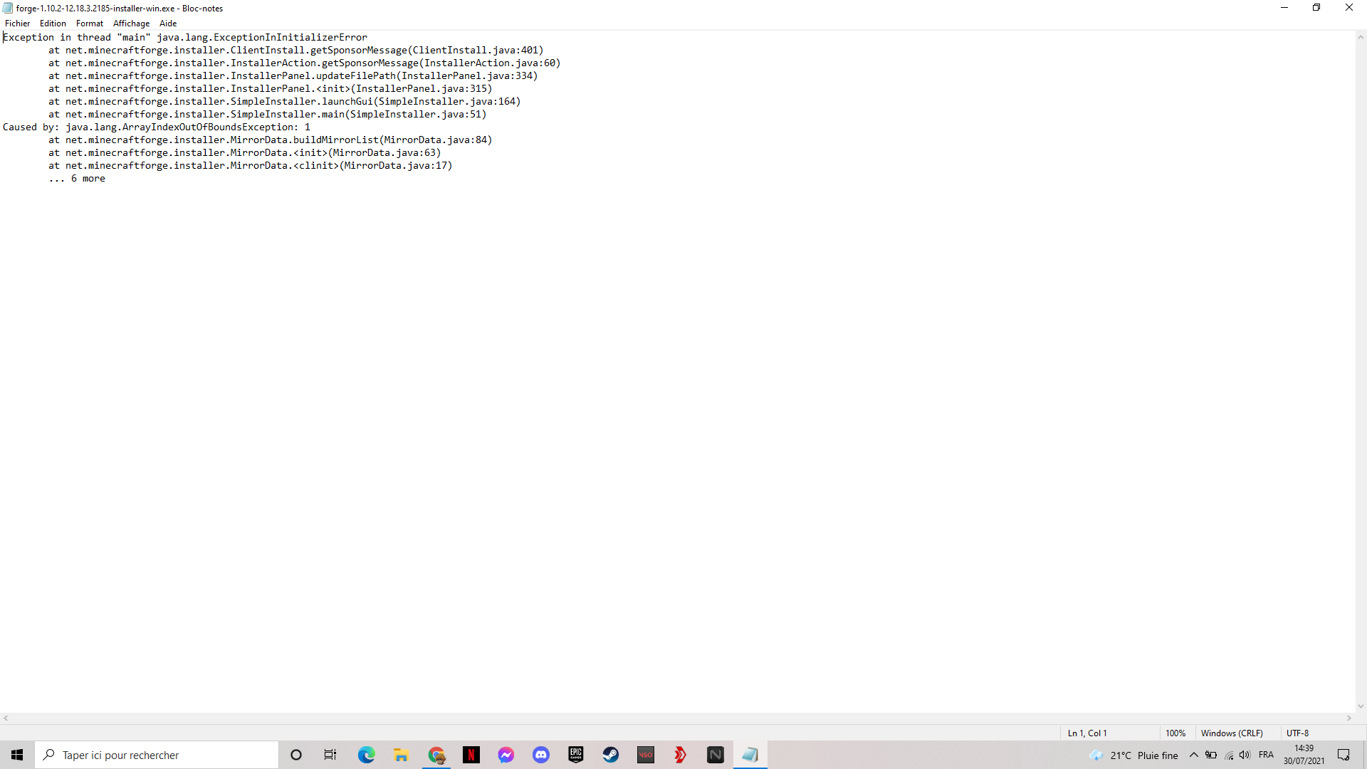Click the vertical scrollbar down arrow
1367x769 pixels.
click(1361, 706)
